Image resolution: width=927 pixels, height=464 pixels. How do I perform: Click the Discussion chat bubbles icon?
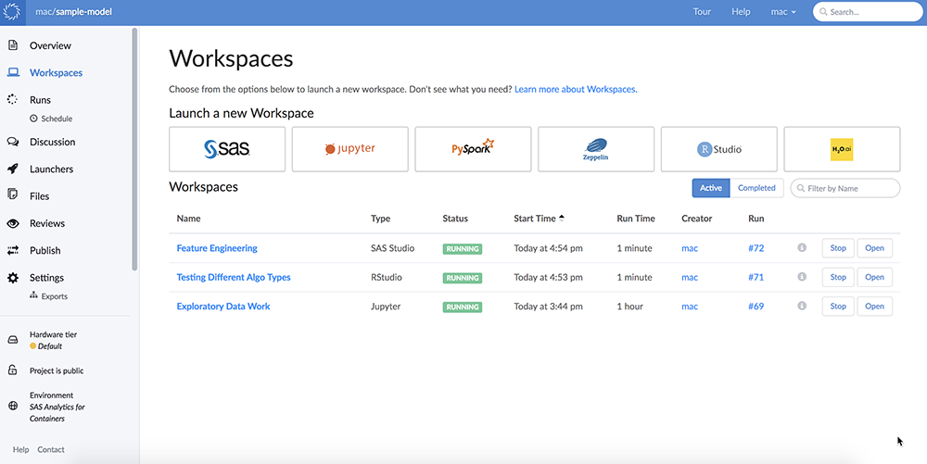[x=12, y=142]
